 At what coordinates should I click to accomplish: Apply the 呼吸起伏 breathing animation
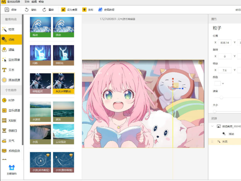coord(40,83)
